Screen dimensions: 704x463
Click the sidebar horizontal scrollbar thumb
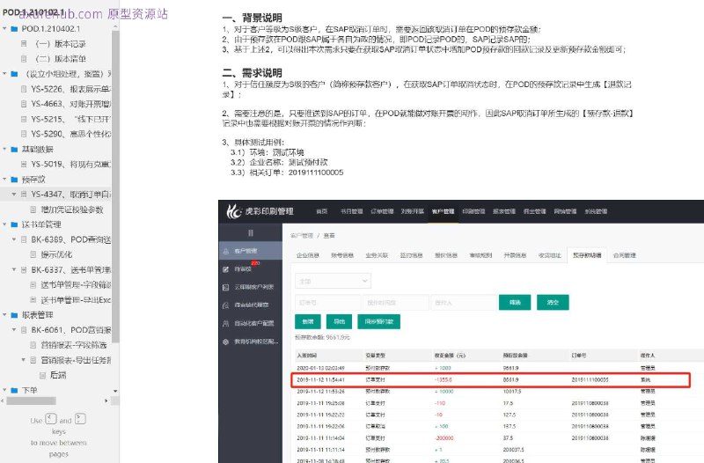pos(32,401)
